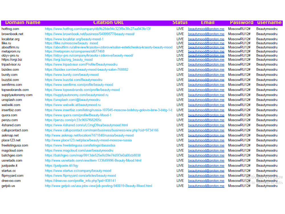The height and width of the screenshot is (214, 285).
Task: Open the llike.ru moscow citation link
Action: click(x=71, y=43)
